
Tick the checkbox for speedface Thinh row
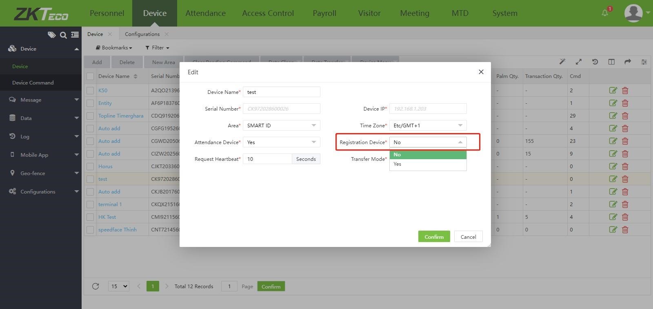point(90,230)
